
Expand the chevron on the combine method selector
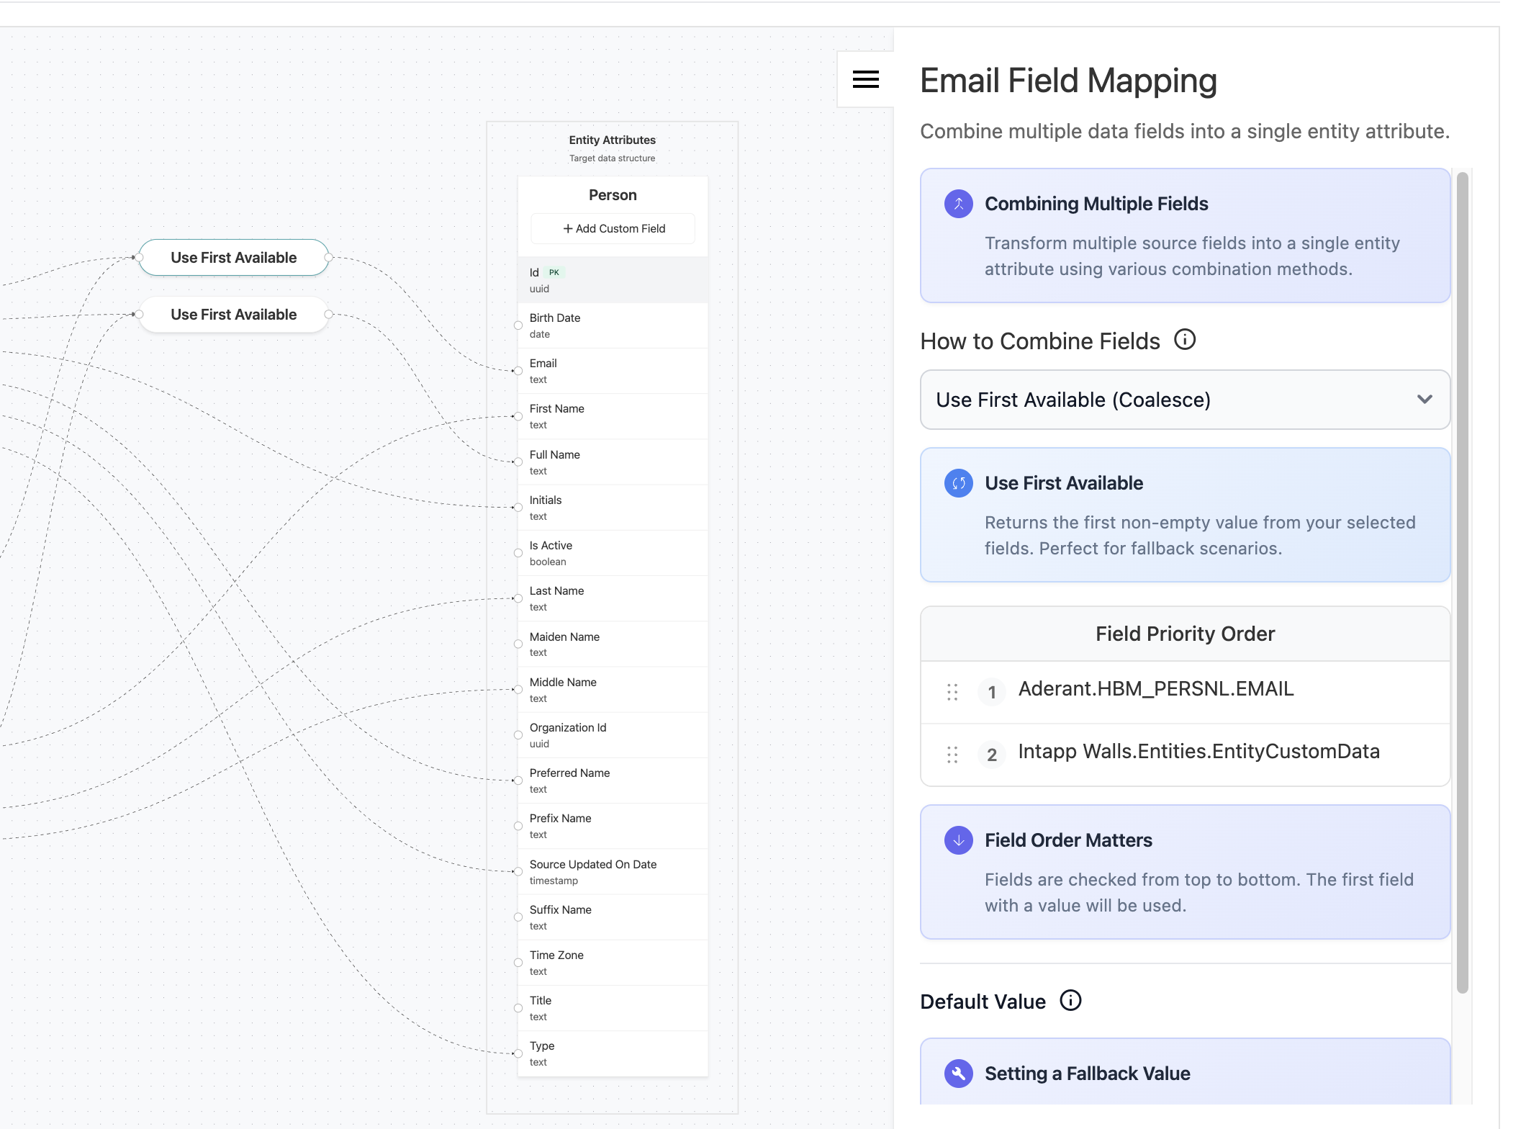[x=1424, y=400]
